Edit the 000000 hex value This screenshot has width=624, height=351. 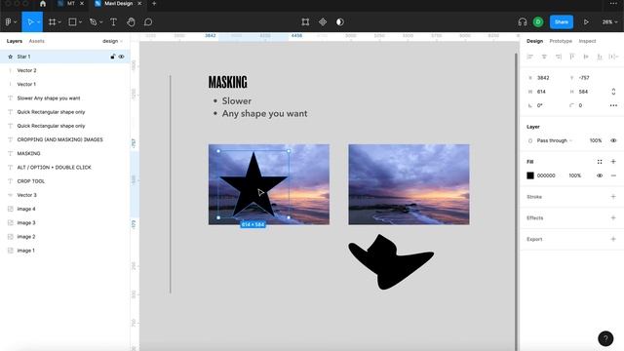[x=546, y=175]
